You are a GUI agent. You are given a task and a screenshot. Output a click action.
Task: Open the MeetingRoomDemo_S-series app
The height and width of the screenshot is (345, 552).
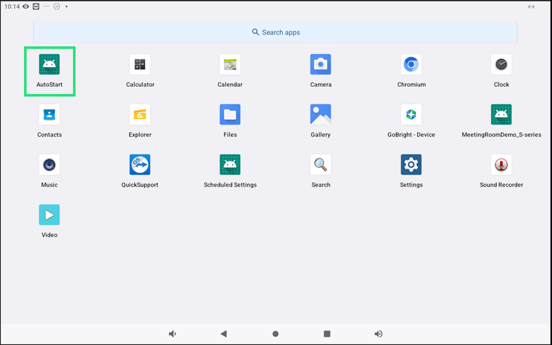(501, 114)
